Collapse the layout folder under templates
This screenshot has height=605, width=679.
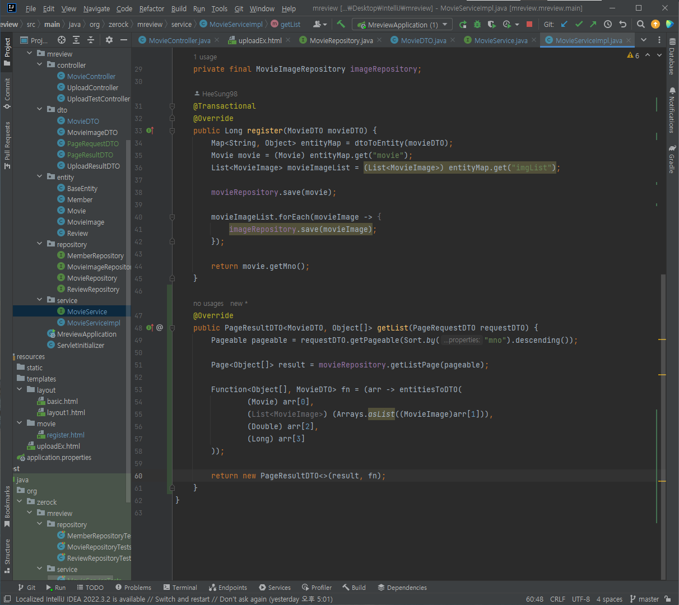point(20,390)
